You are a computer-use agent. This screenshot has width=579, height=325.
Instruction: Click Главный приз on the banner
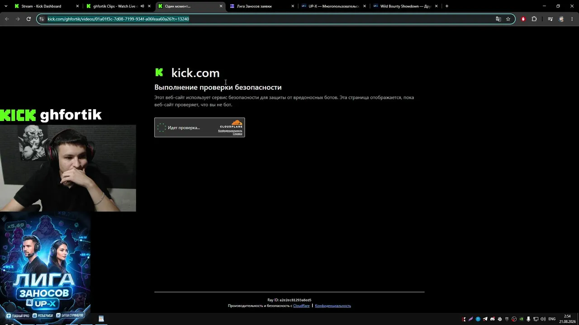pos(18,315)
